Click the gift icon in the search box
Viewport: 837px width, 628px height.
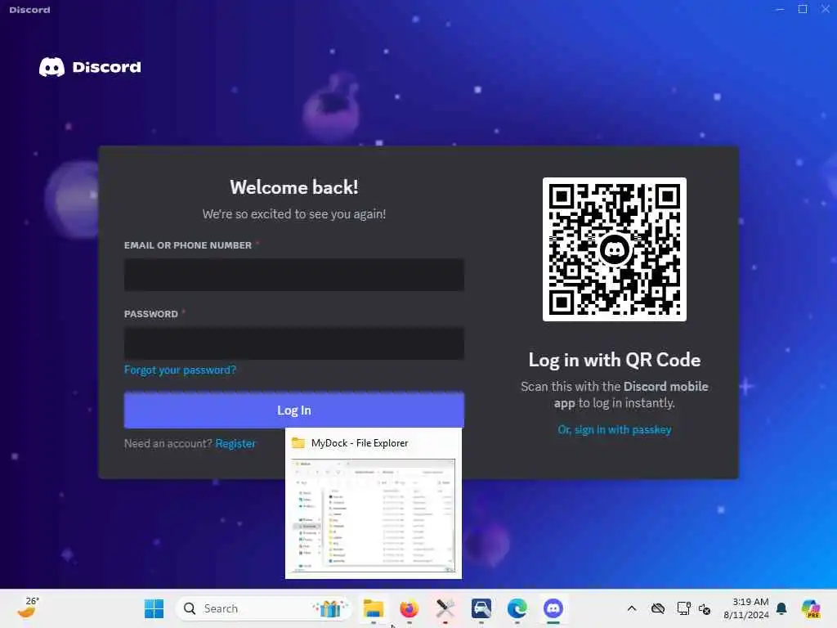click(x=330, y=608)
